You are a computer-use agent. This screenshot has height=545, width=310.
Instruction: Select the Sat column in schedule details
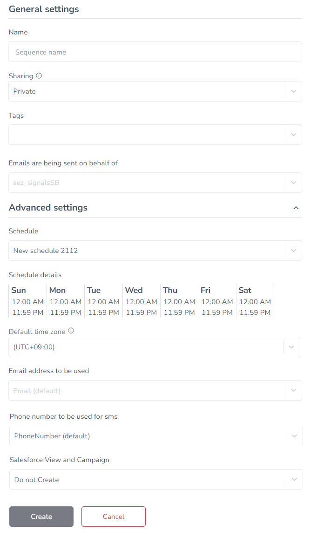point(255,301)
